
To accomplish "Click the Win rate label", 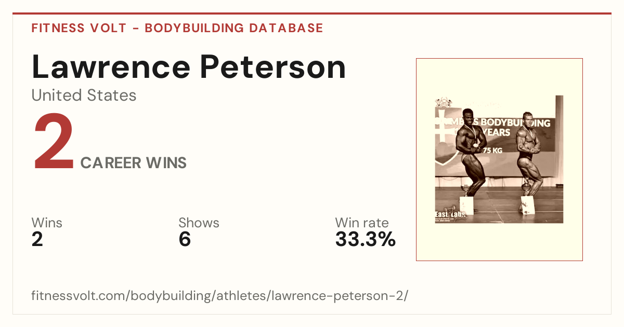I will click(x=362, y=223).
